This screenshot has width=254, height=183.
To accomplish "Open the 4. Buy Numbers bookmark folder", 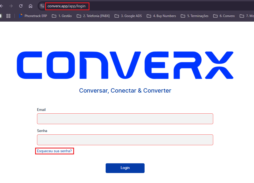I will (x=161, y=16).
